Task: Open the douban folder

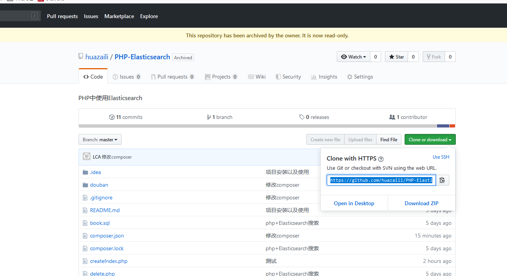Action: click(99, 185)
